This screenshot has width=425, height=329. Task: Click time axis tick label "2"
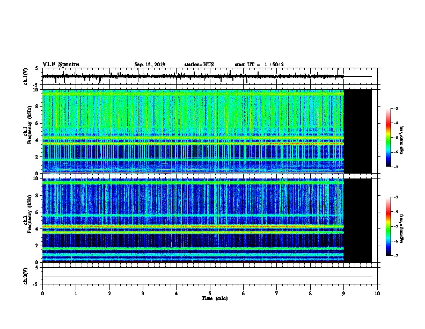pyautogui.click(x=109, y=294)
